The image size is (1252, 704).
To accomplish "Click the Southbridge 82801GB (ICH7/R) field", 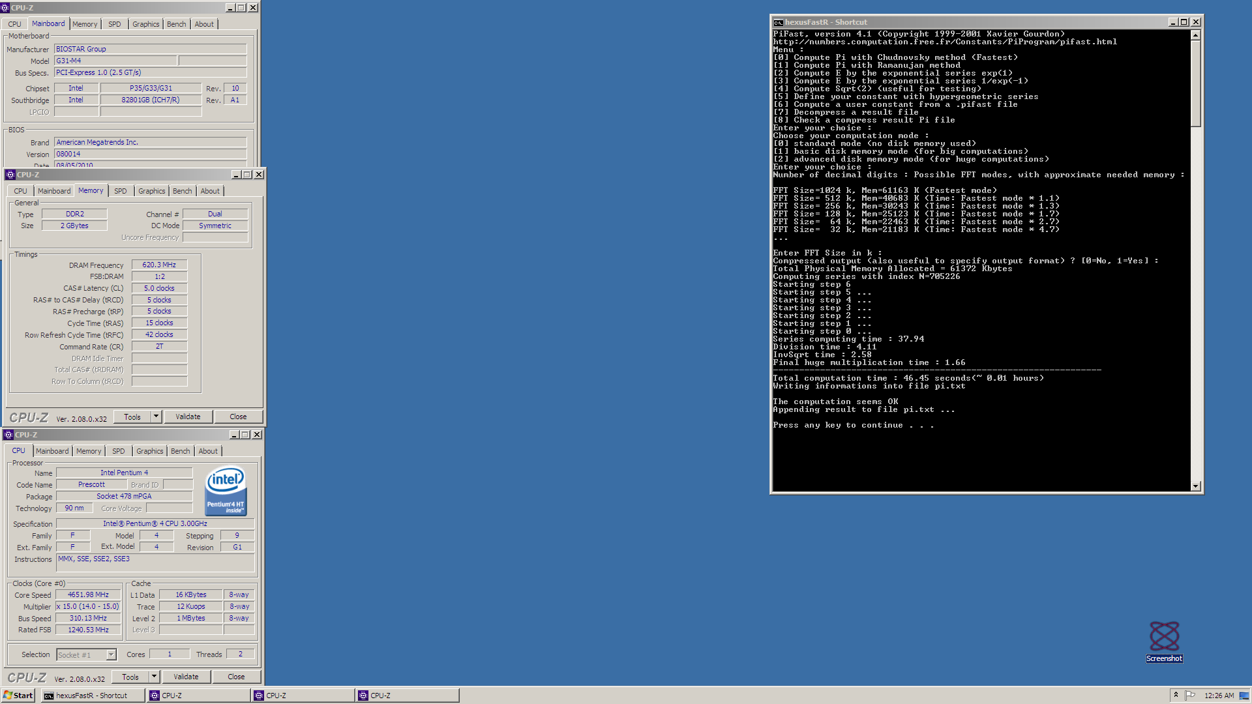I will [151, 100].
